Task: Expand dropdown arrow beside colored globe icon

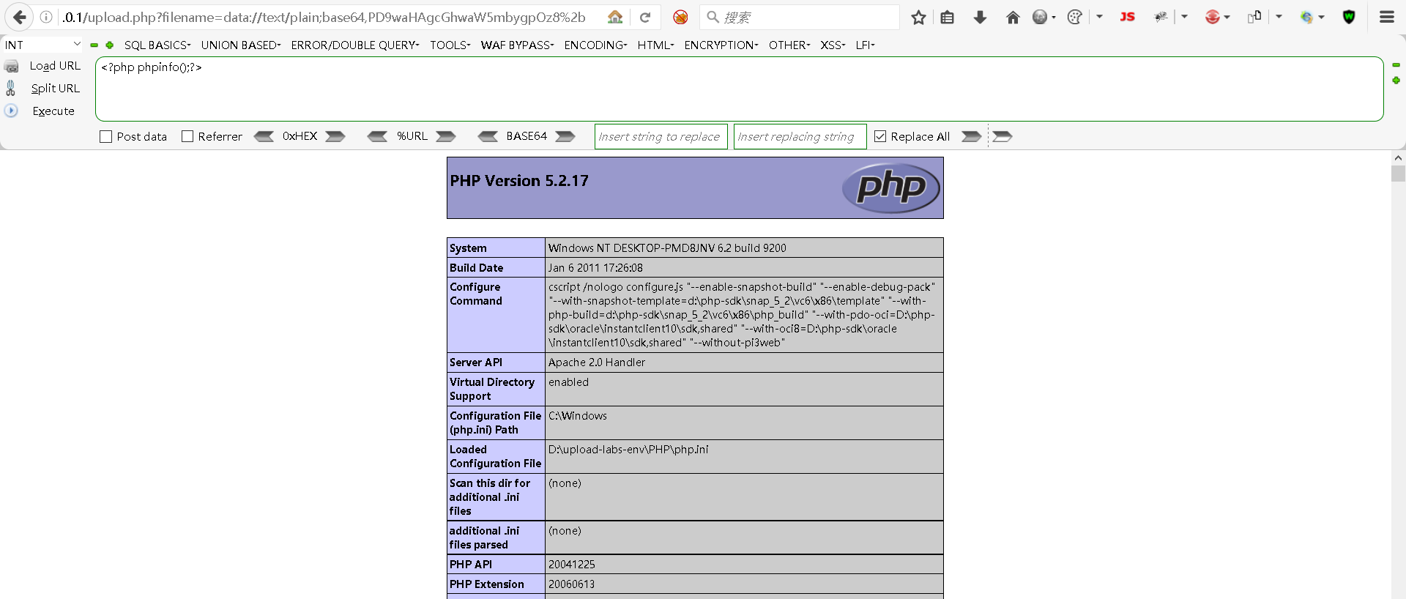Action: coord(1321,17)
